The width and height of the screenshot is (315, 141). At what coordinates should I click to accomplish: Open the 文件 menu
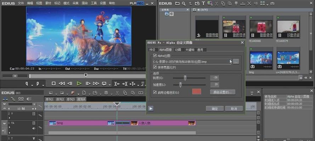(21, 3)
